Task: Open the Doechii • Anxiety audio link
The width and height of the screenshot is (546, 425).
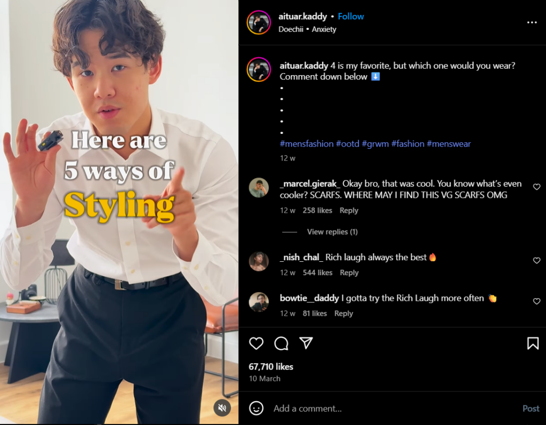Action: point(307,29)
